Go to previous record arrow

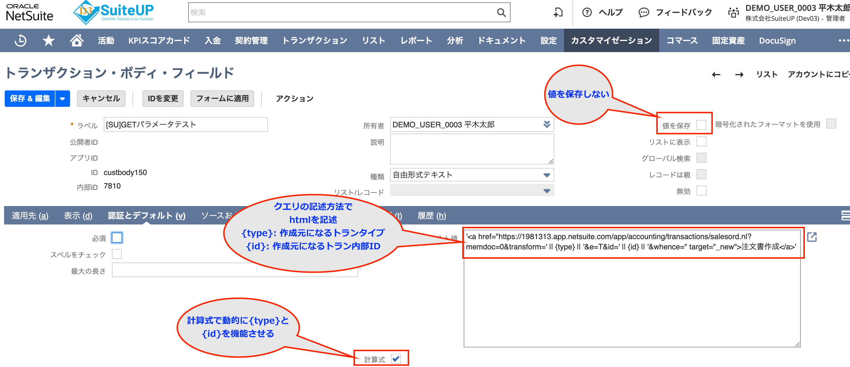tap(716, 75)
